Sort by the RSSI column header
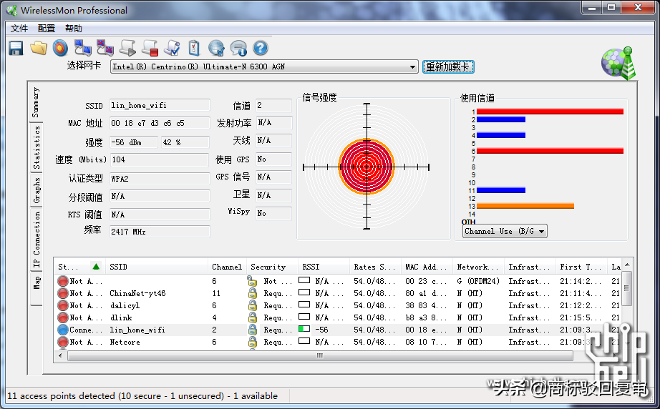This screenshot has height=409, width=660. [324, 267]
